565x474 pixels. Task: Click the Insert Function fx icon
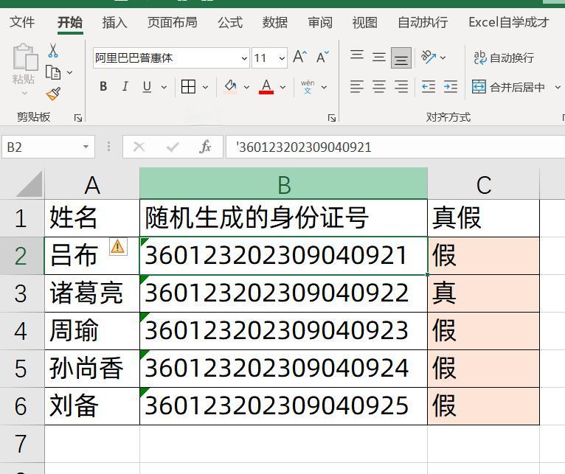tap(206, 147)
